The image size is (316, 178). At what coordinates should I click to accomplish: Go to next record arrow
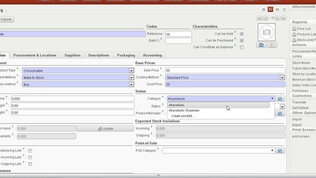[277, 18]
